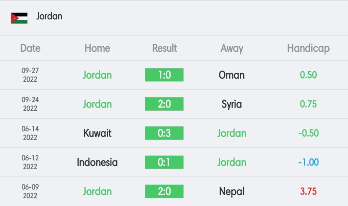Click the blue -1.00 handicap value

tap(308, 162)
